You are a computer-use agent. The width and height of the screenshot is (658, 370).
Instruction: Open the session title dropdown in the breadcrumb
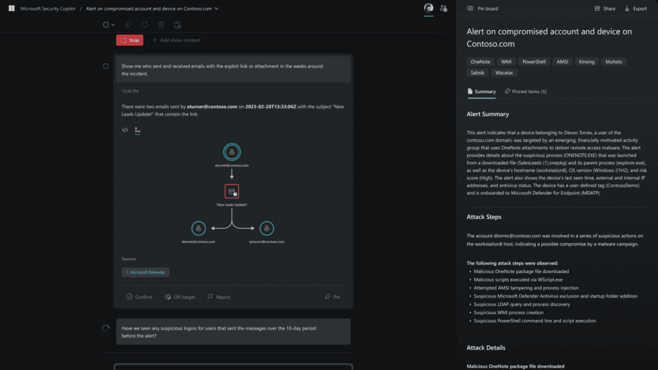pyautogui.click(x=217, y=9)
